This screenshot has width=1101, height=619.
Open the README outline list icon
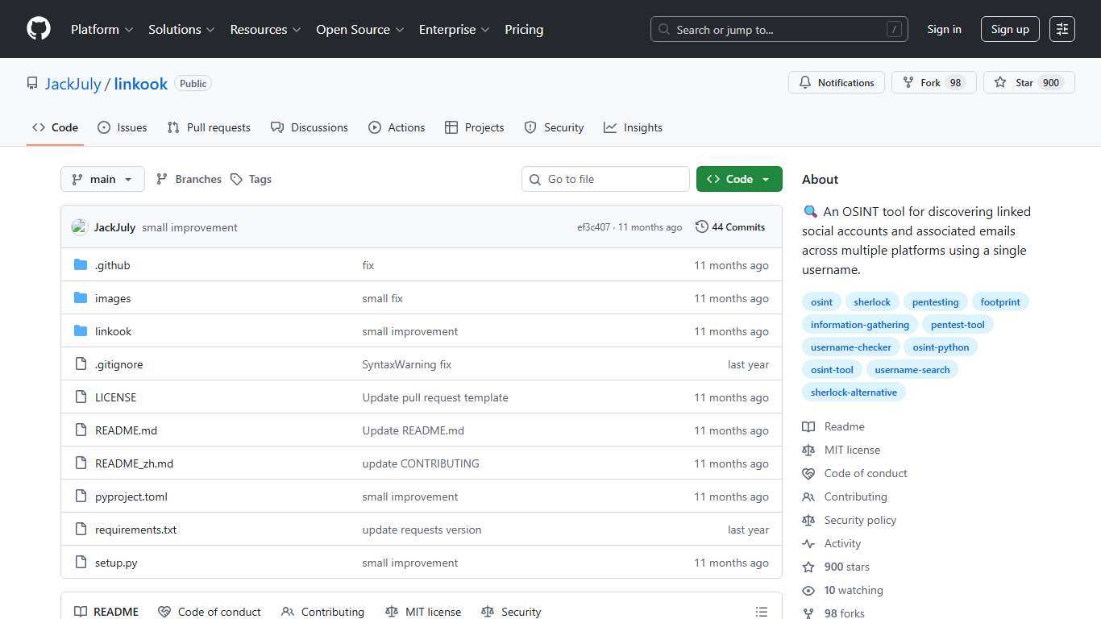[x=761, y=612]
